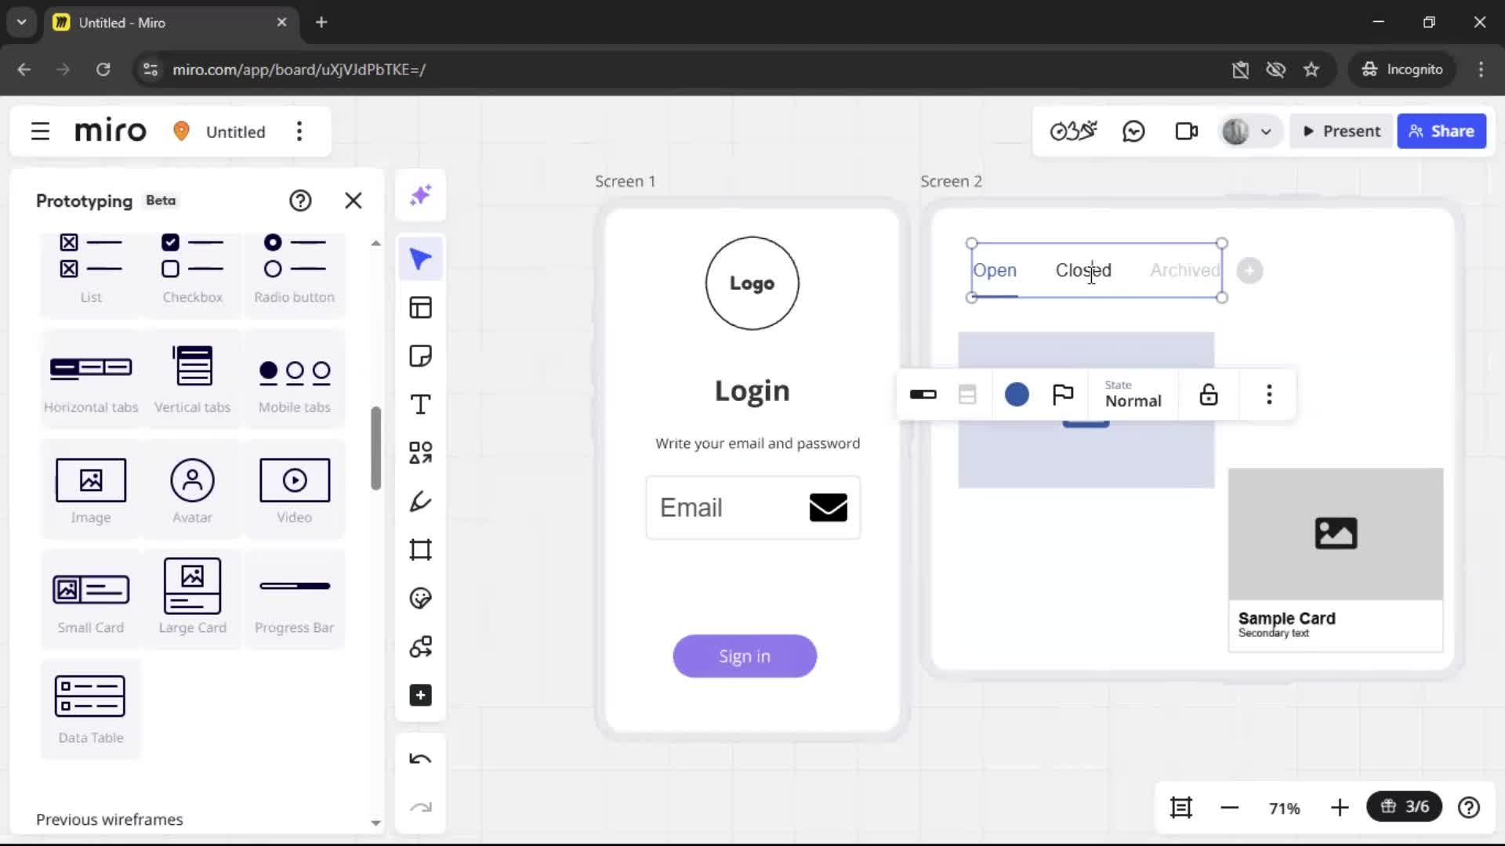1505x846 pixels.
Task: Zoom out with the minus button
Action: click(1230, 808)
